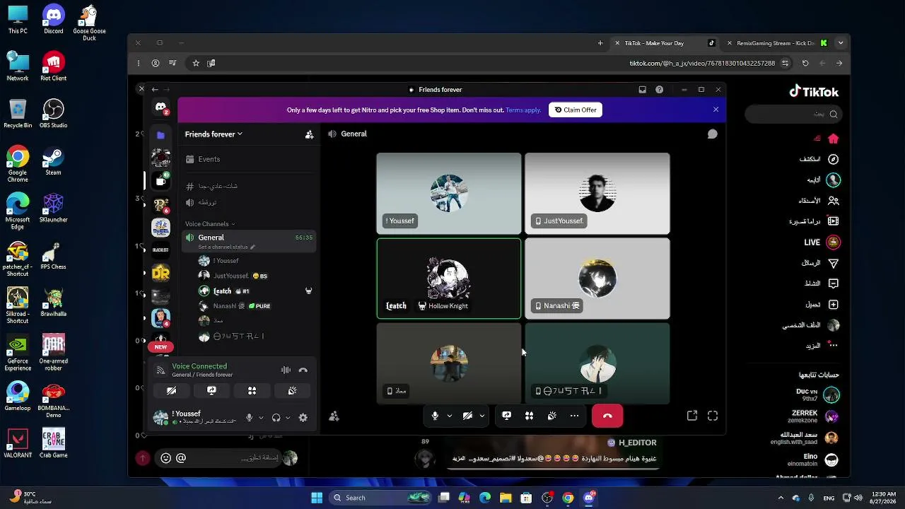Open Windows Start menu
The image size is (905, 509).
(317, 498)
